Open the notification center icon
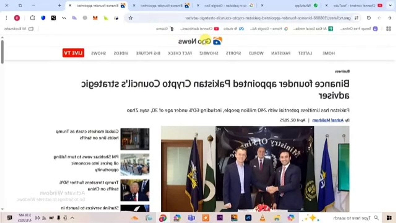Screen dimensions: 396x223 10,218
